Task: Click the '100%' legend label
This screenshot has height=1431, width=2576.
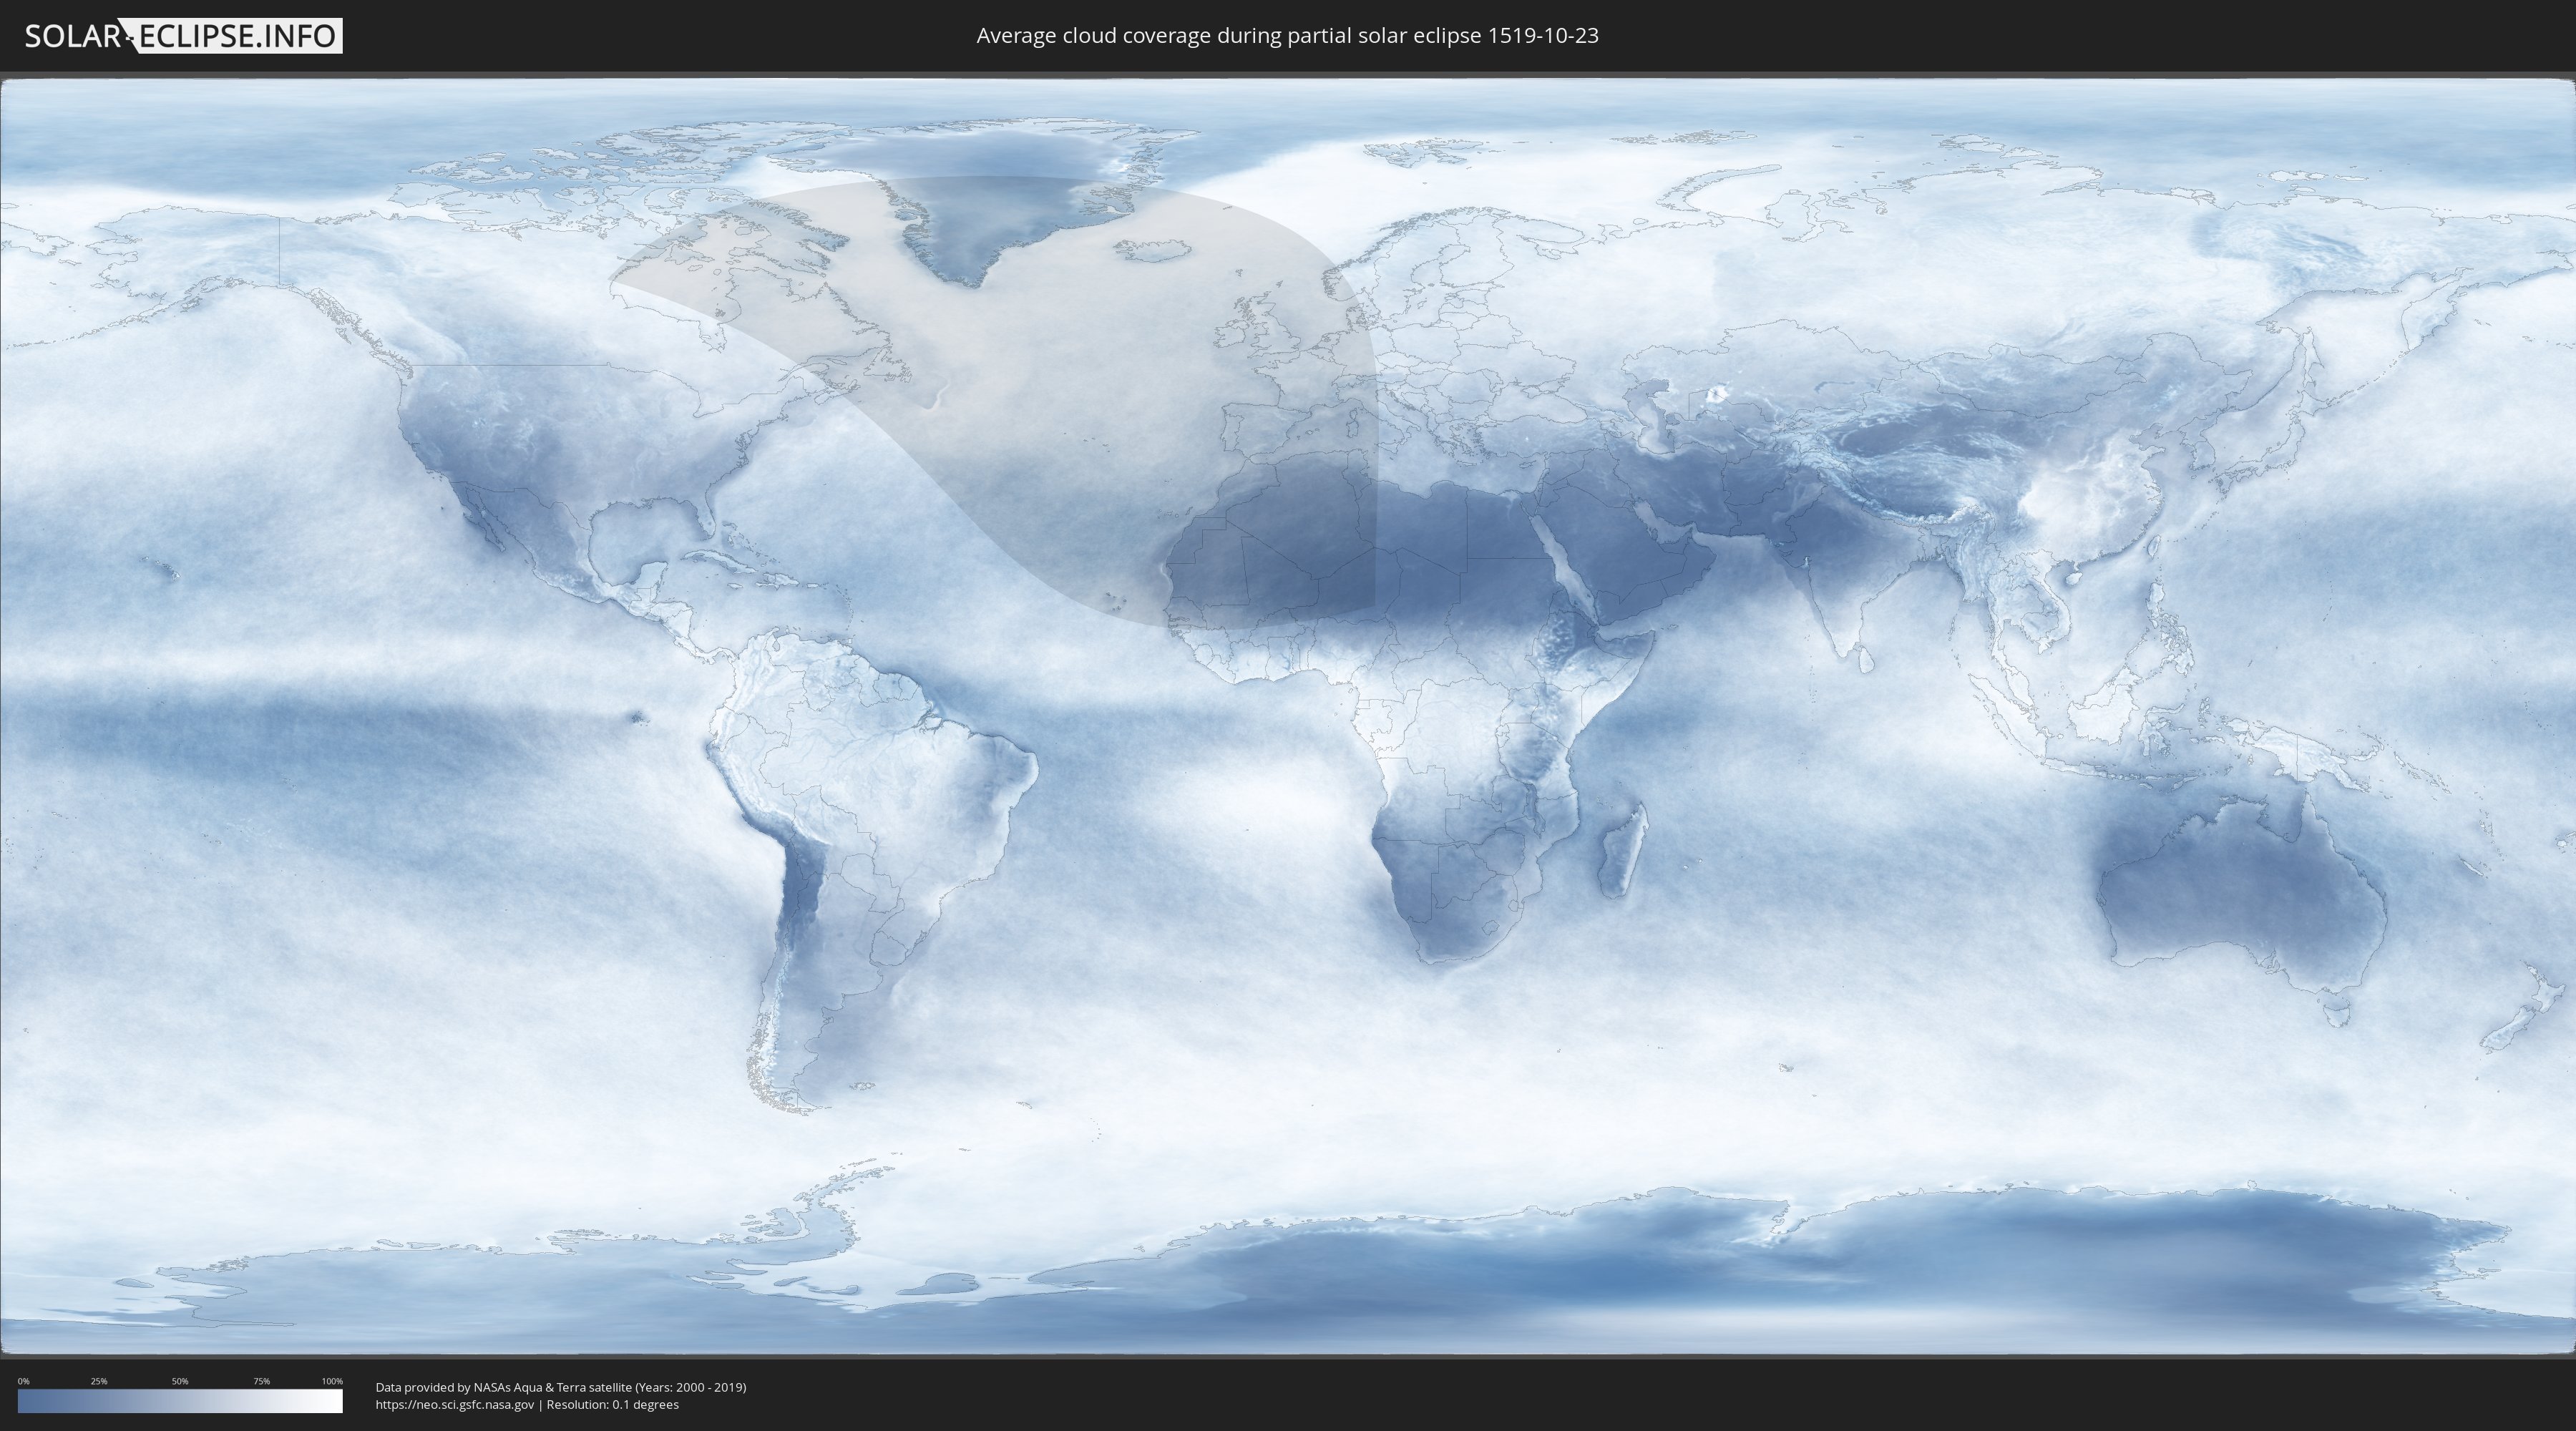Action: pos(332,1381)
